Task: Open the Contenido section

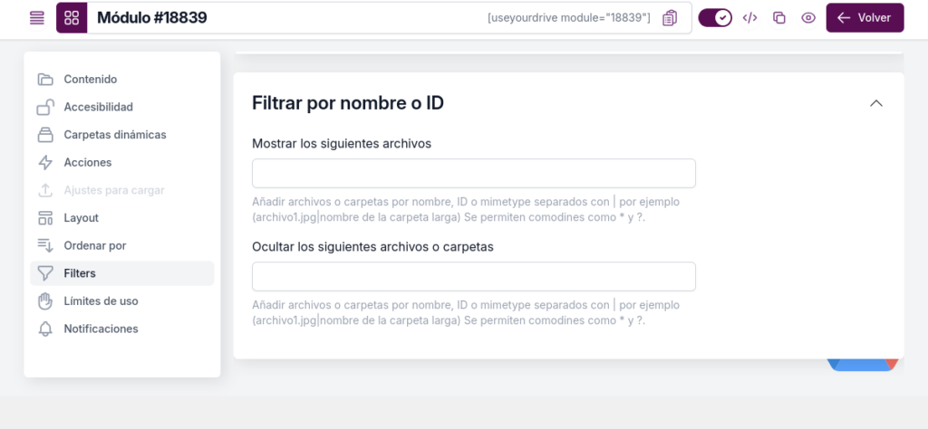Action: click(122, 79)
